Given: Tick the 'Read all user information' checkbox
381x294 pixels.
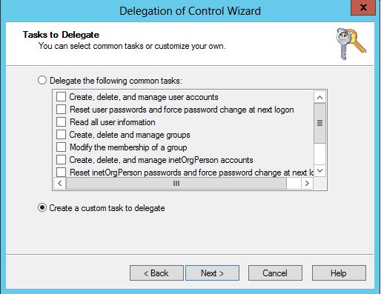Looking at the screenshot, I should pyautogui.click(x=61, y=122).
